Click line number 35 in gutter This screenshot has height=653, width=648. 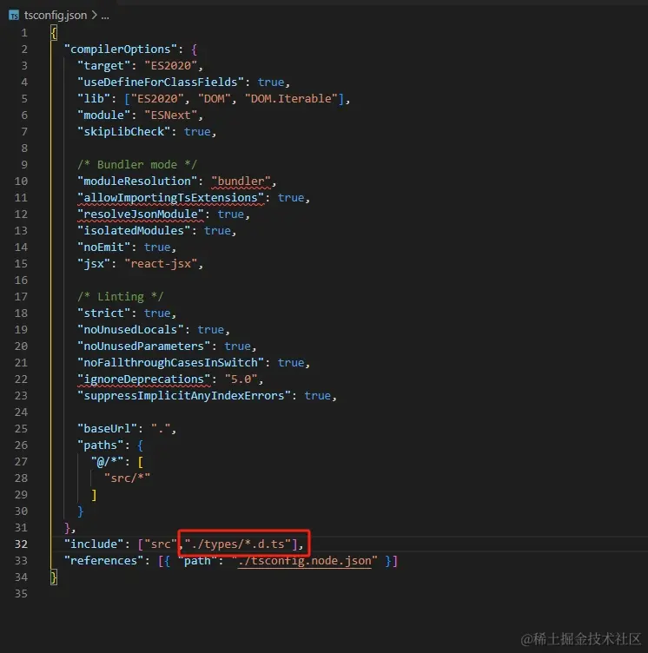[x=21, y=594]
